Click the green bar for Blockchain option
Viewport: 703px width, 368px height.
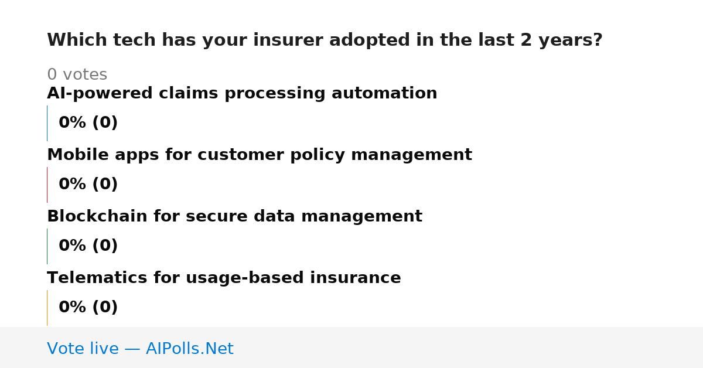point(47,246)
